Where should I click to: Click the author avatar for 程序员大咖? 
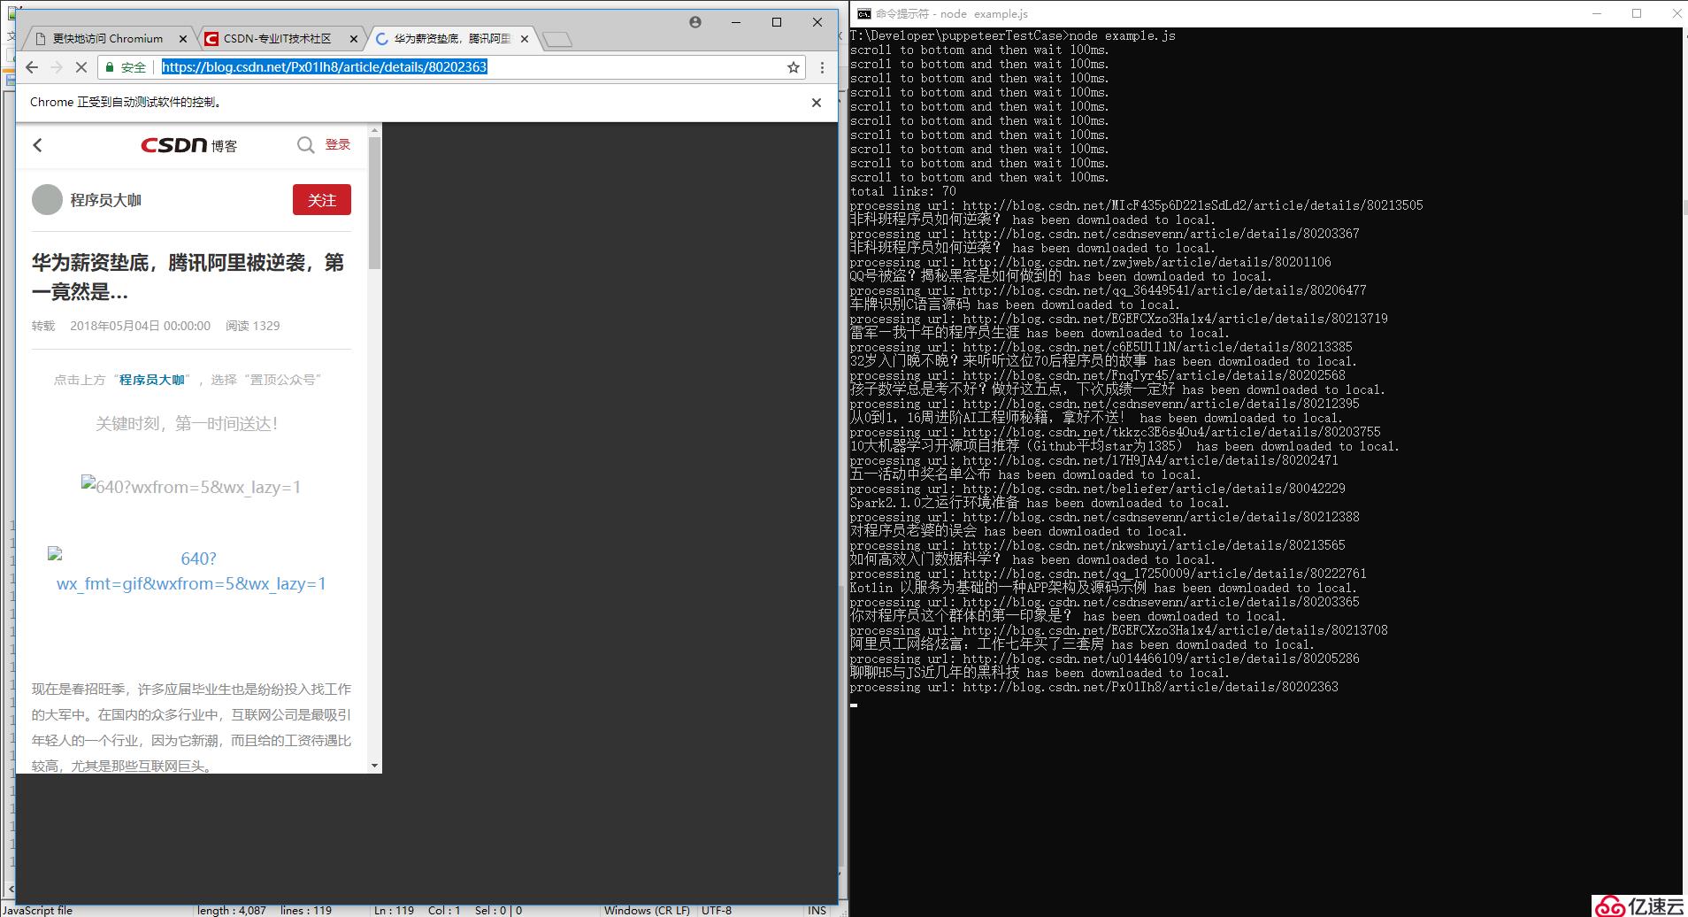[47, 200]
